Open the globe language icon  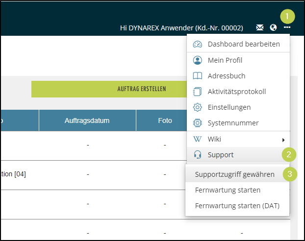point(273,28)
